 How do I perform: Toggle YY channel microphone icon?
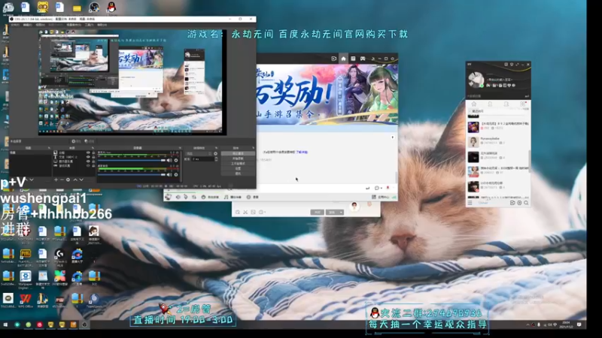click(185, 197)
